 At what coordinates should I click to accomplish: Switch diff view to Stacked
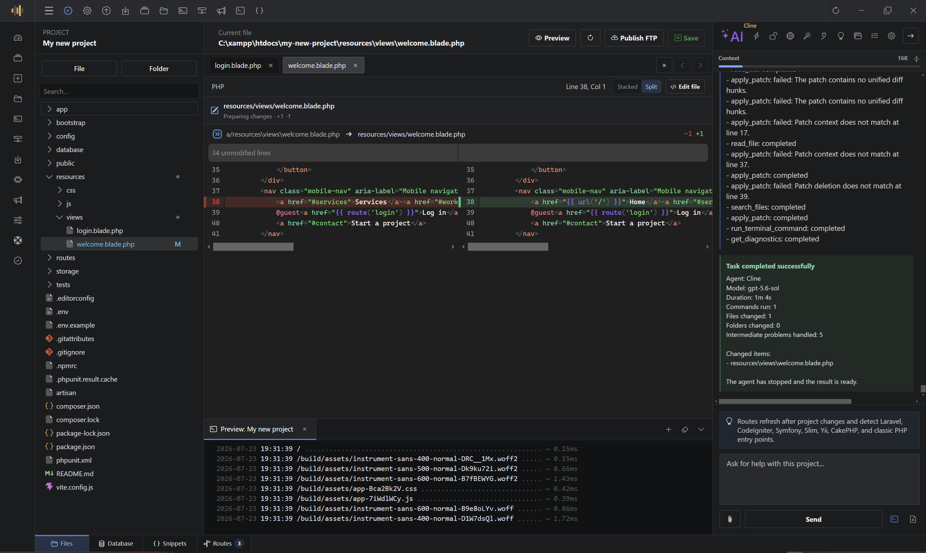coord(627,86)
